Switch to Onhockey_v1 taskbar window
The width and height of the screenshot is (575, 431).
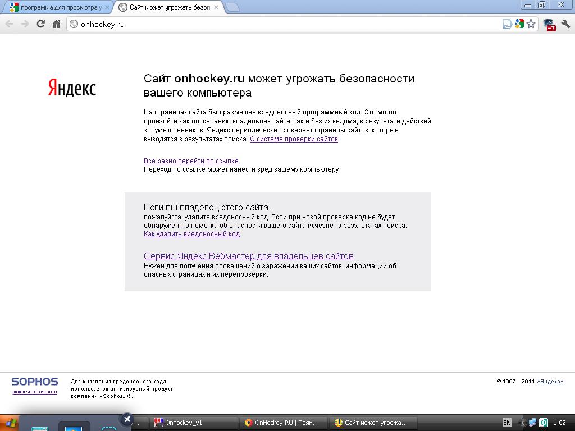pyautogui.click(x=194, y=423)
